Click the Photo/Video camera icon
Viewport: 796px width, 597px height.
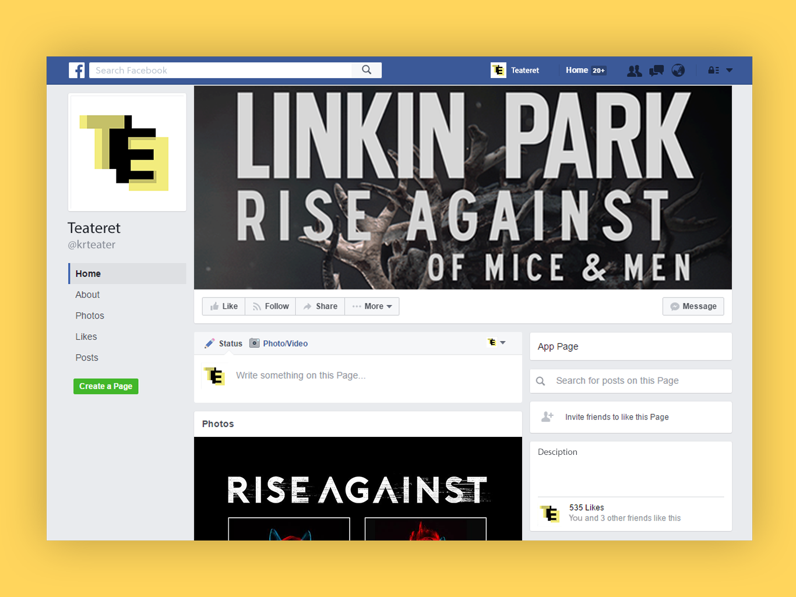coord(254,343)
